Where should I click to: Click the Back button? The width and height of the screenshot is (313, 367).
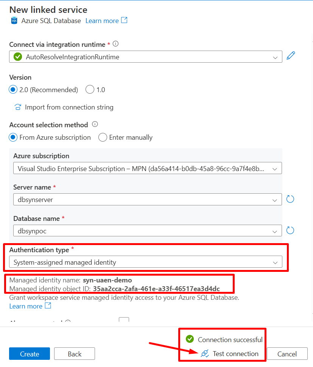click(x=75, y=354)
